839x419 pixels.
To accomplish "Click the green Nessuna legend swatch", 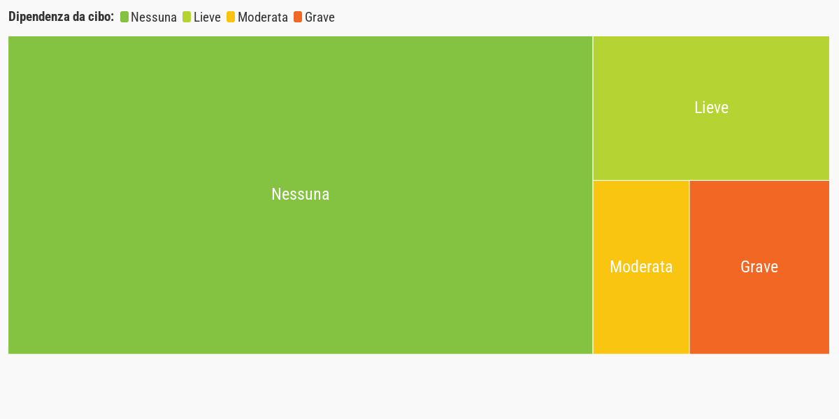I will coord(124,17).
